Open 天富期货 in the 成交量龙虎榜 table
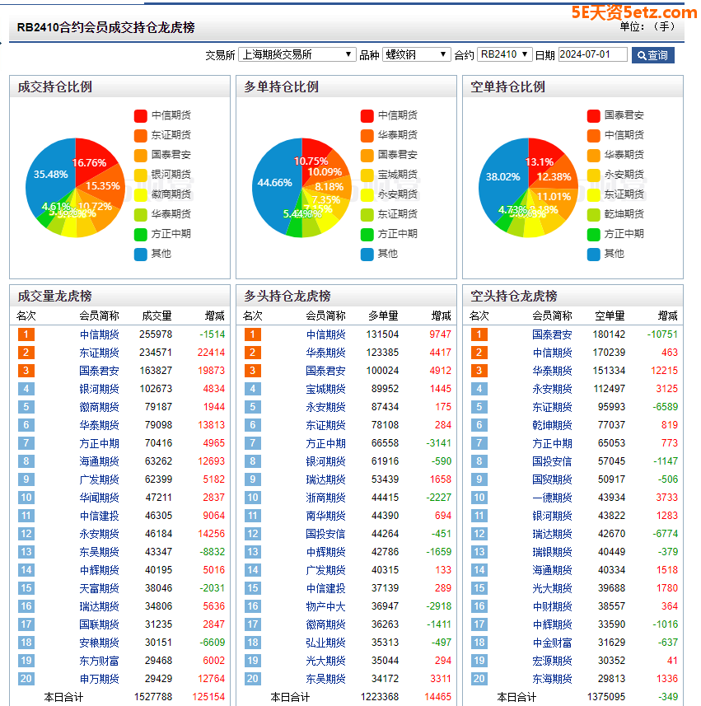Viewport: 701px width, 706px height. click(100, 588)
